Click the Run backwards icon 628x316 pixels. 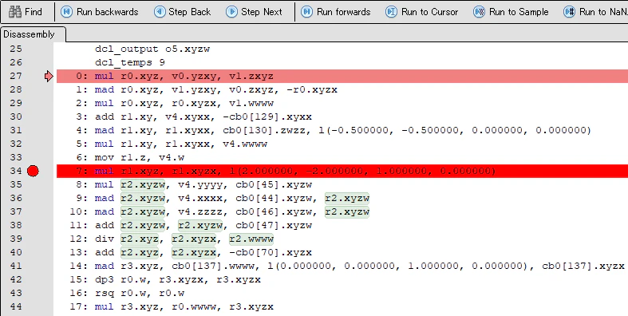(x=66, y=12)
